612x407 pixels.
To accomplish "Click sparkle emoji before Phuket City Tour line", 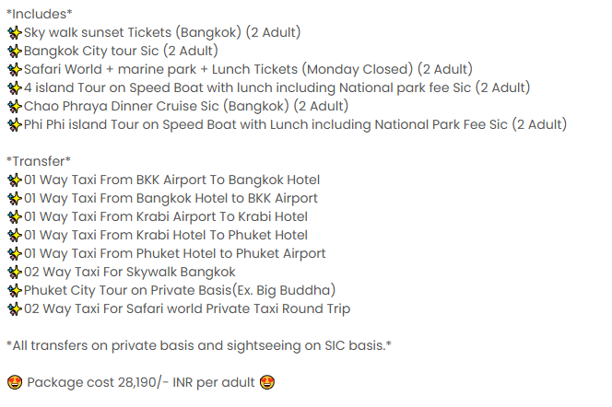I will pos(15,290).
